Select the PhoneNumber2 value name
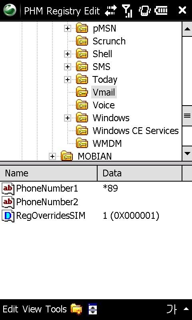The width and height of the screenshot is (192, 320). 47,202
